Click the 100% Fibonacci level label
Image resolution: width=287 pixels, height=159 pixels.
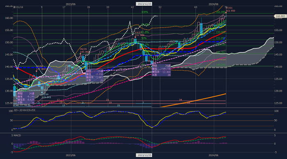pyautogui.click(x=145, y=12)
